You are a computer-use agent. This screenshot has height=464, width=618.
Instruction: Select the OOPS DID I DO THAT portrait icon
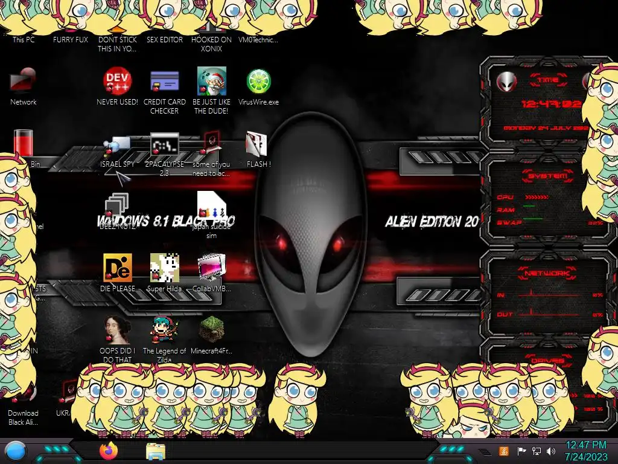(x=117, y=330)
